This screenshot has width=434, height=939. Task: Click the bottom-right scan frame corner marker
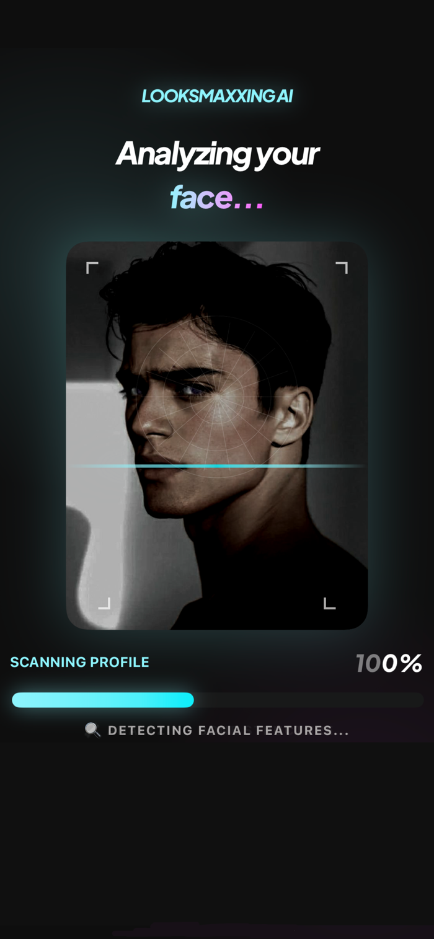click(330, 603)
